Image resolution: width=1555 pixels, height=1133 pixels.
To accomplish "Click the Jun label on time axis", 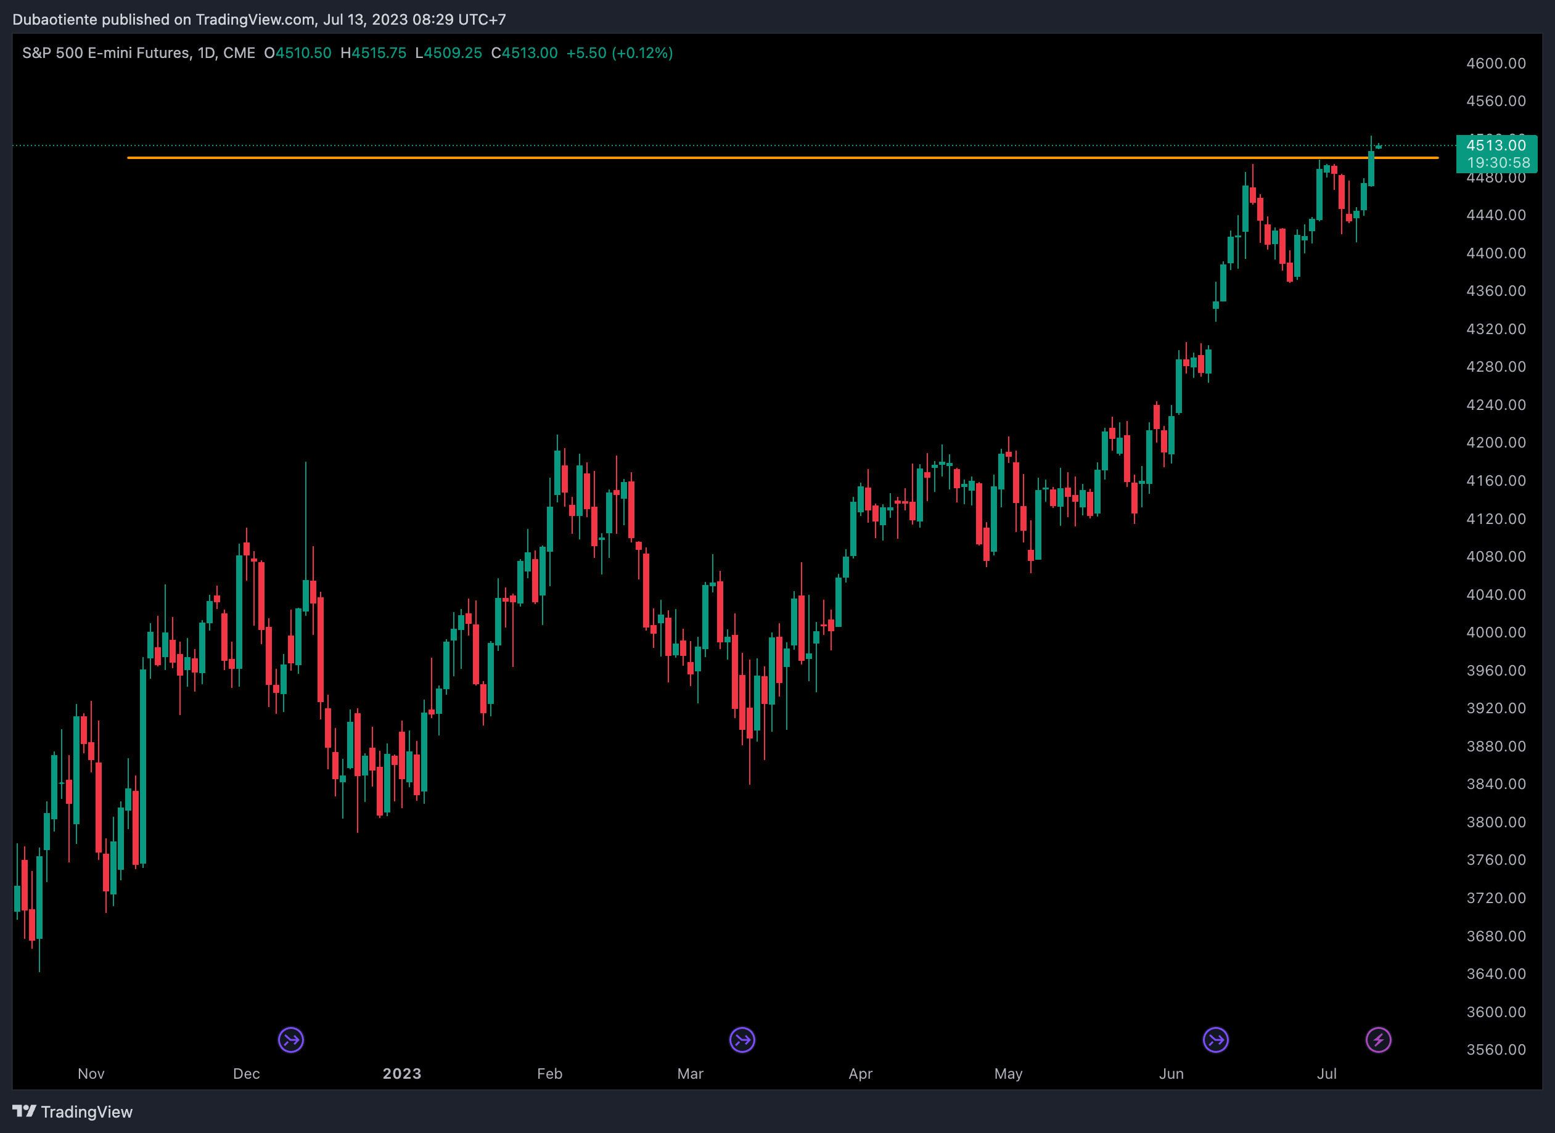I will (1171, 1073).
